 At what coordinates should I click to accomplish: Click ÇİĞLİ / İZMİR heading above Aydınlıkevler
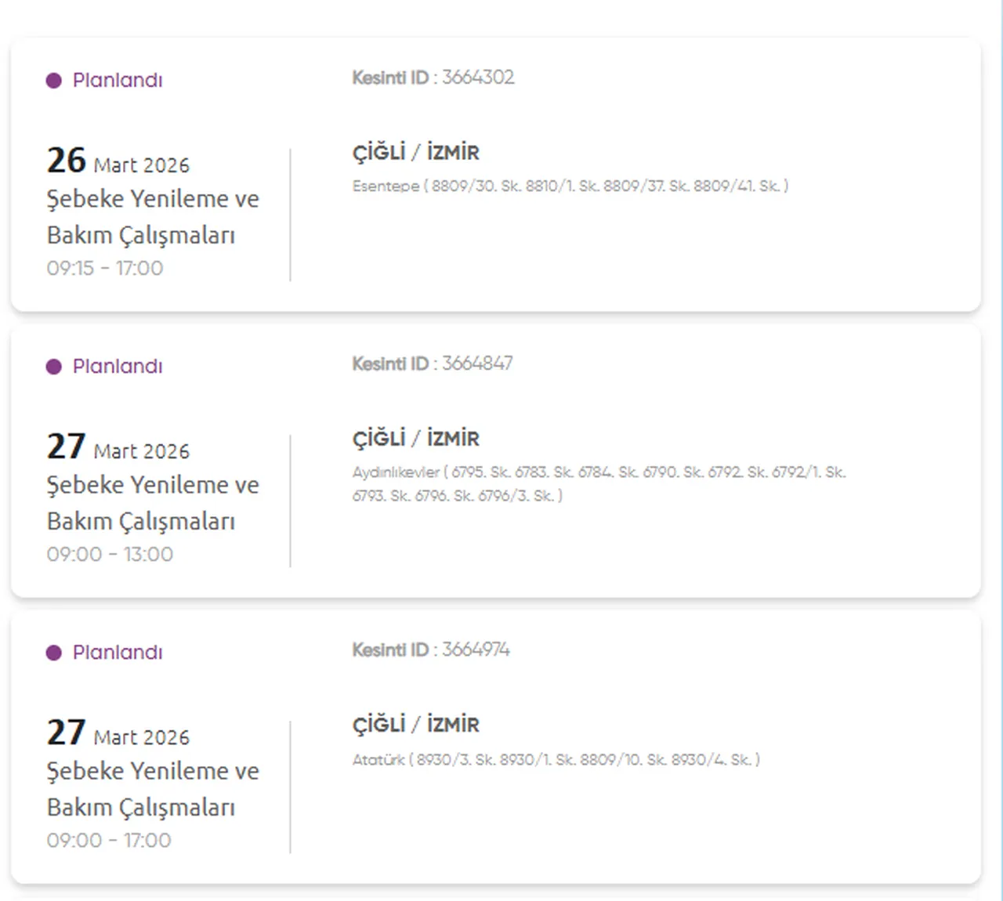(415, 438)
